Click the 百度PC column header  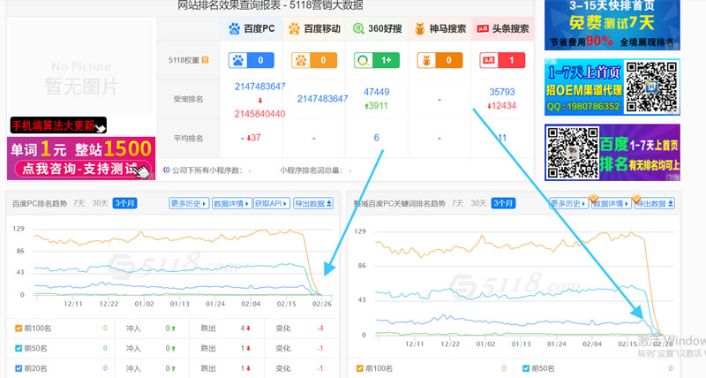click(x=252, y=29)
